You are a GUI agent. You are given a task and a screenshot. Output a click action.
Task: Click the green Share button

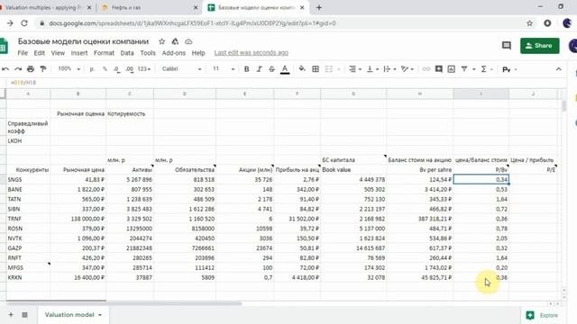click(540, 46)
